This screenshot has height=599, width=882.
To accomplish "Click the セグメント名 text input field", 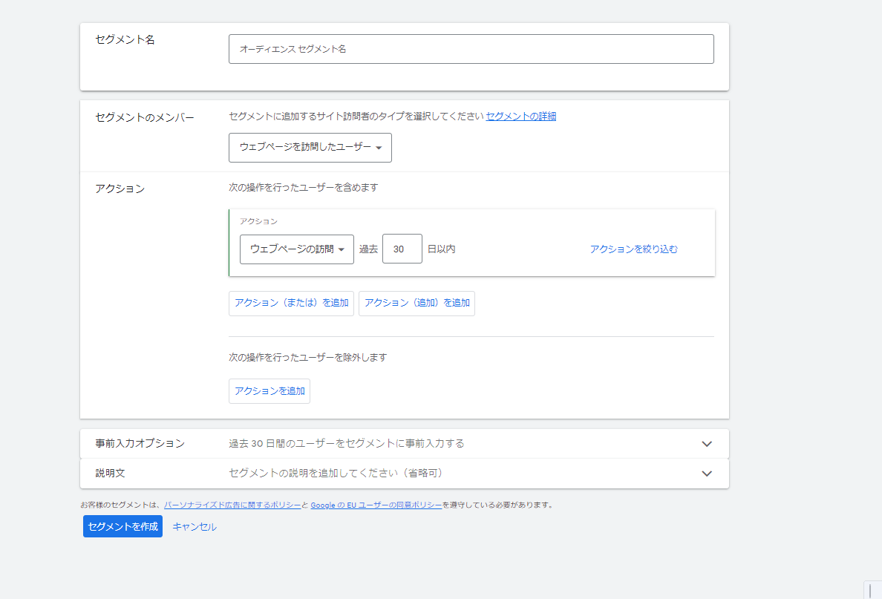I will (x=471, y=49).
